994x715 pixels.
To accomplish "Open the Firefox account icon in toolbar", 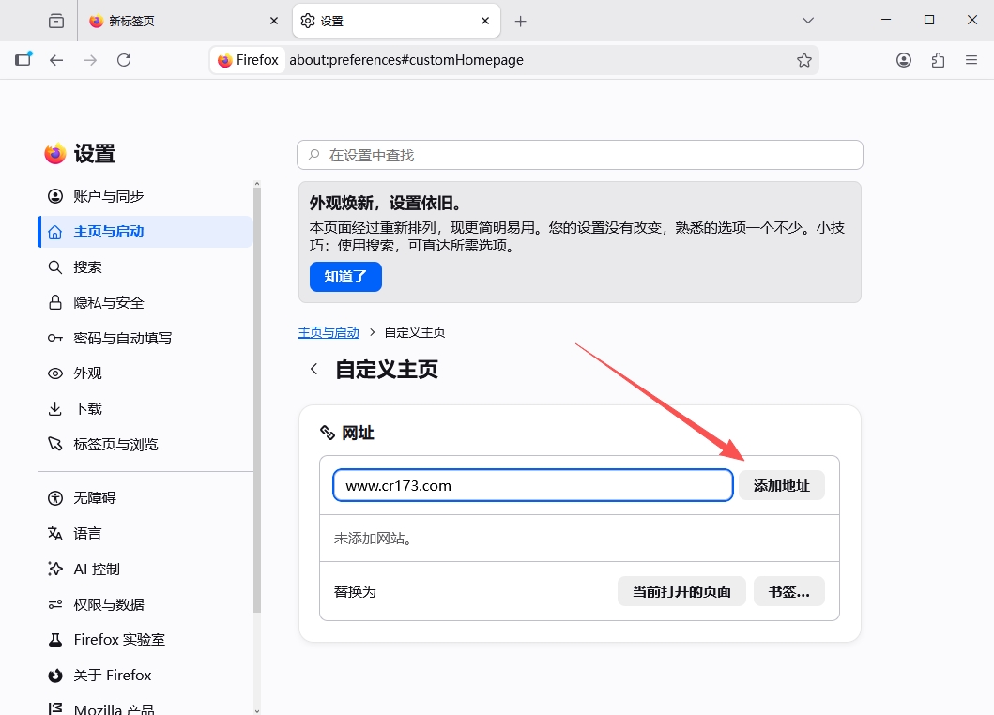I will [x=903, y=60].
